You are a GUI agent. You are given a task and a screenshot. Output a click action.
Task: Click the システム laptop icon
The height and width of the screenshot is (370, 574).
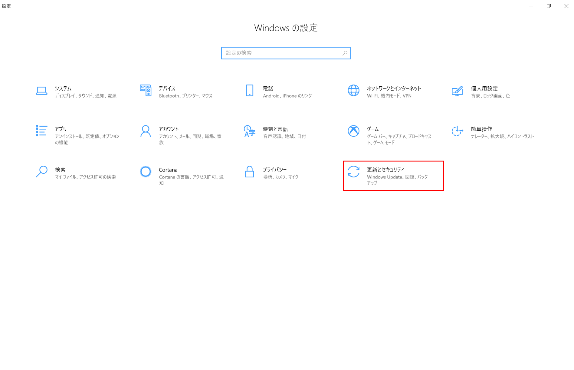pyautogui.click(x=41, y=91)
